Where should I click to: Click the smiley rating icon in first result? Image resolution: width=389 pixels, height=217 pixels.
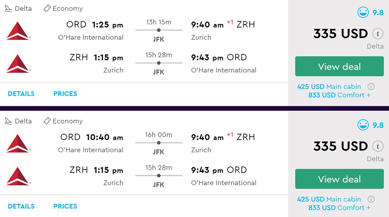point(363,12)
